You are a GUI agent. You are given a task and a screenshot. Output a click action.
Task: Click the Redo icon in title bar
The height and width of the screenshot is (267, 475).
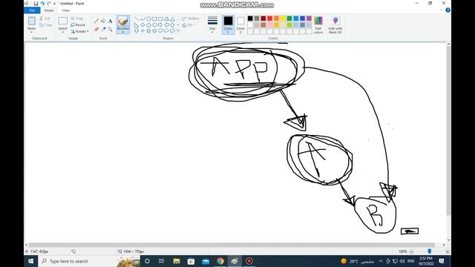[49, 3]
